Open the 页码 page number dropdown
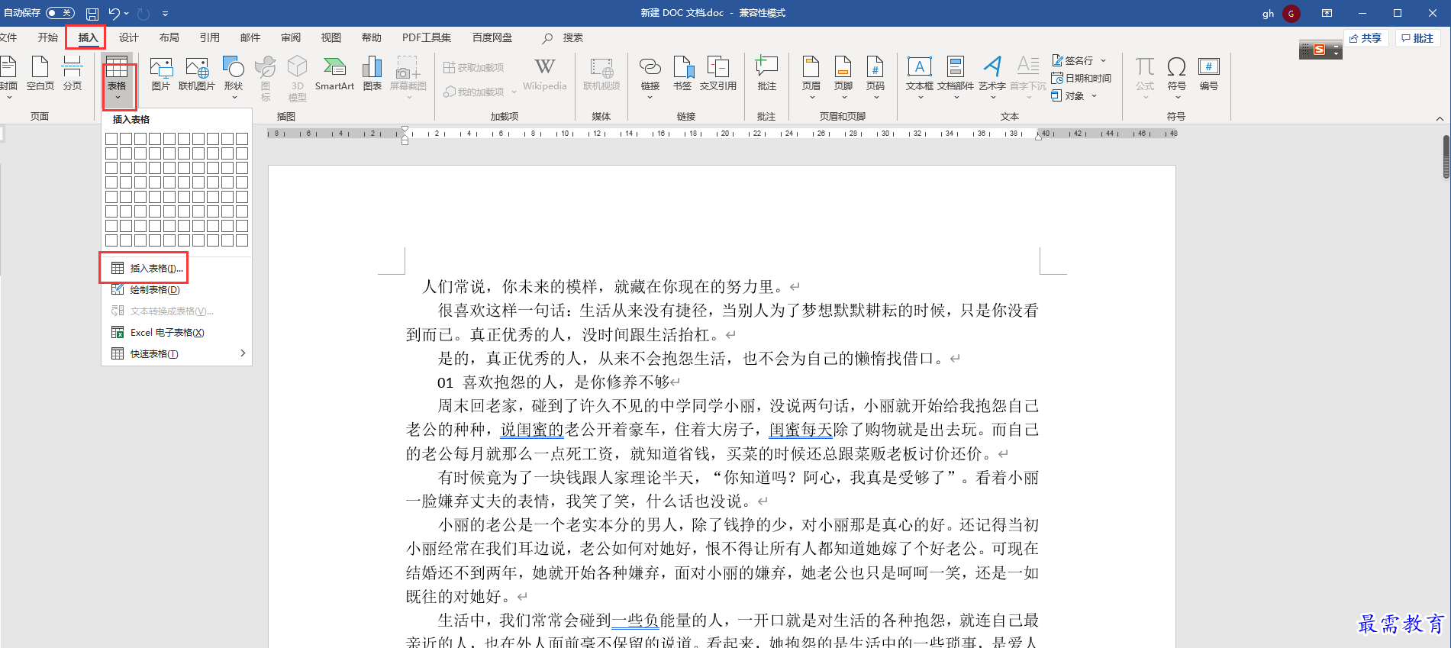The width and height of the screenshot is (1451, 648). pyautogui.click(x=875, y=78)
